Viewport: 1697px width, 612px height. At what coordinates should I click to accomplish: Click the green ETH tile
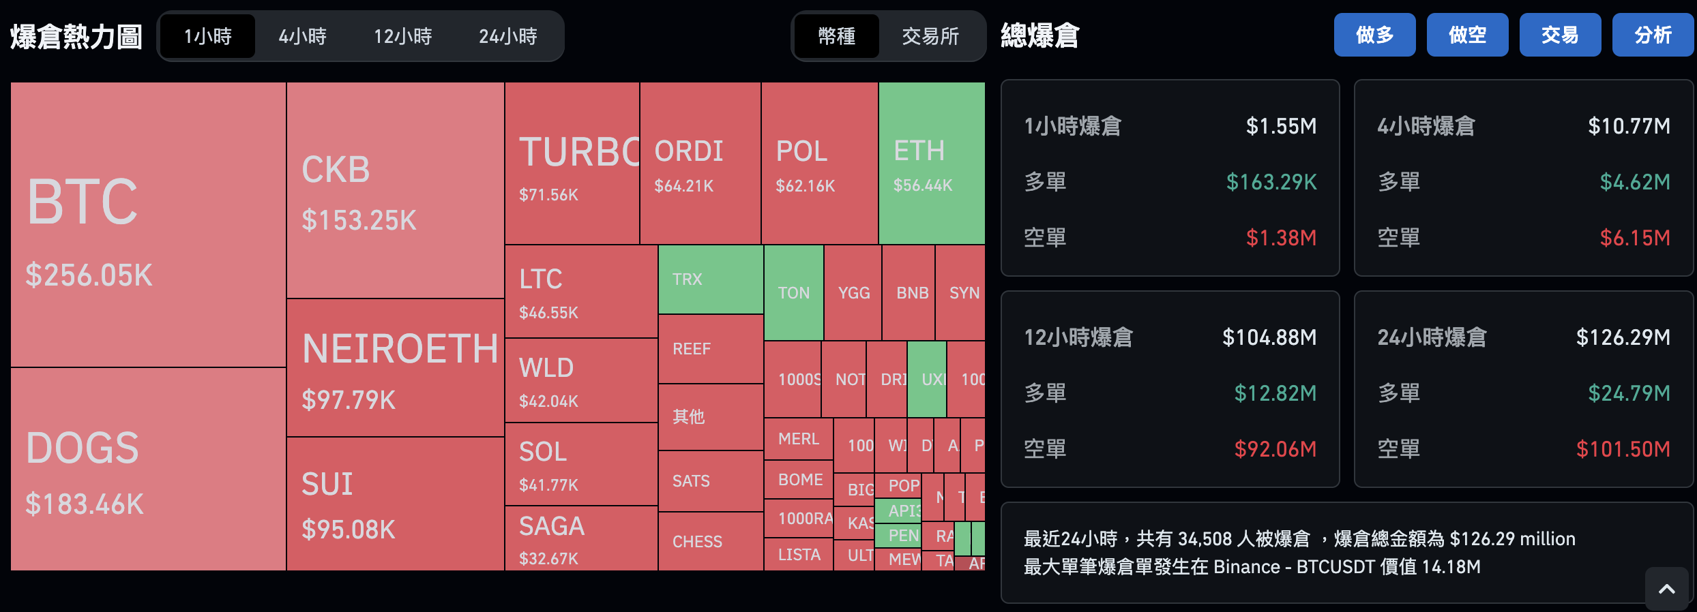pyautogui.click(x=932, y=164)
